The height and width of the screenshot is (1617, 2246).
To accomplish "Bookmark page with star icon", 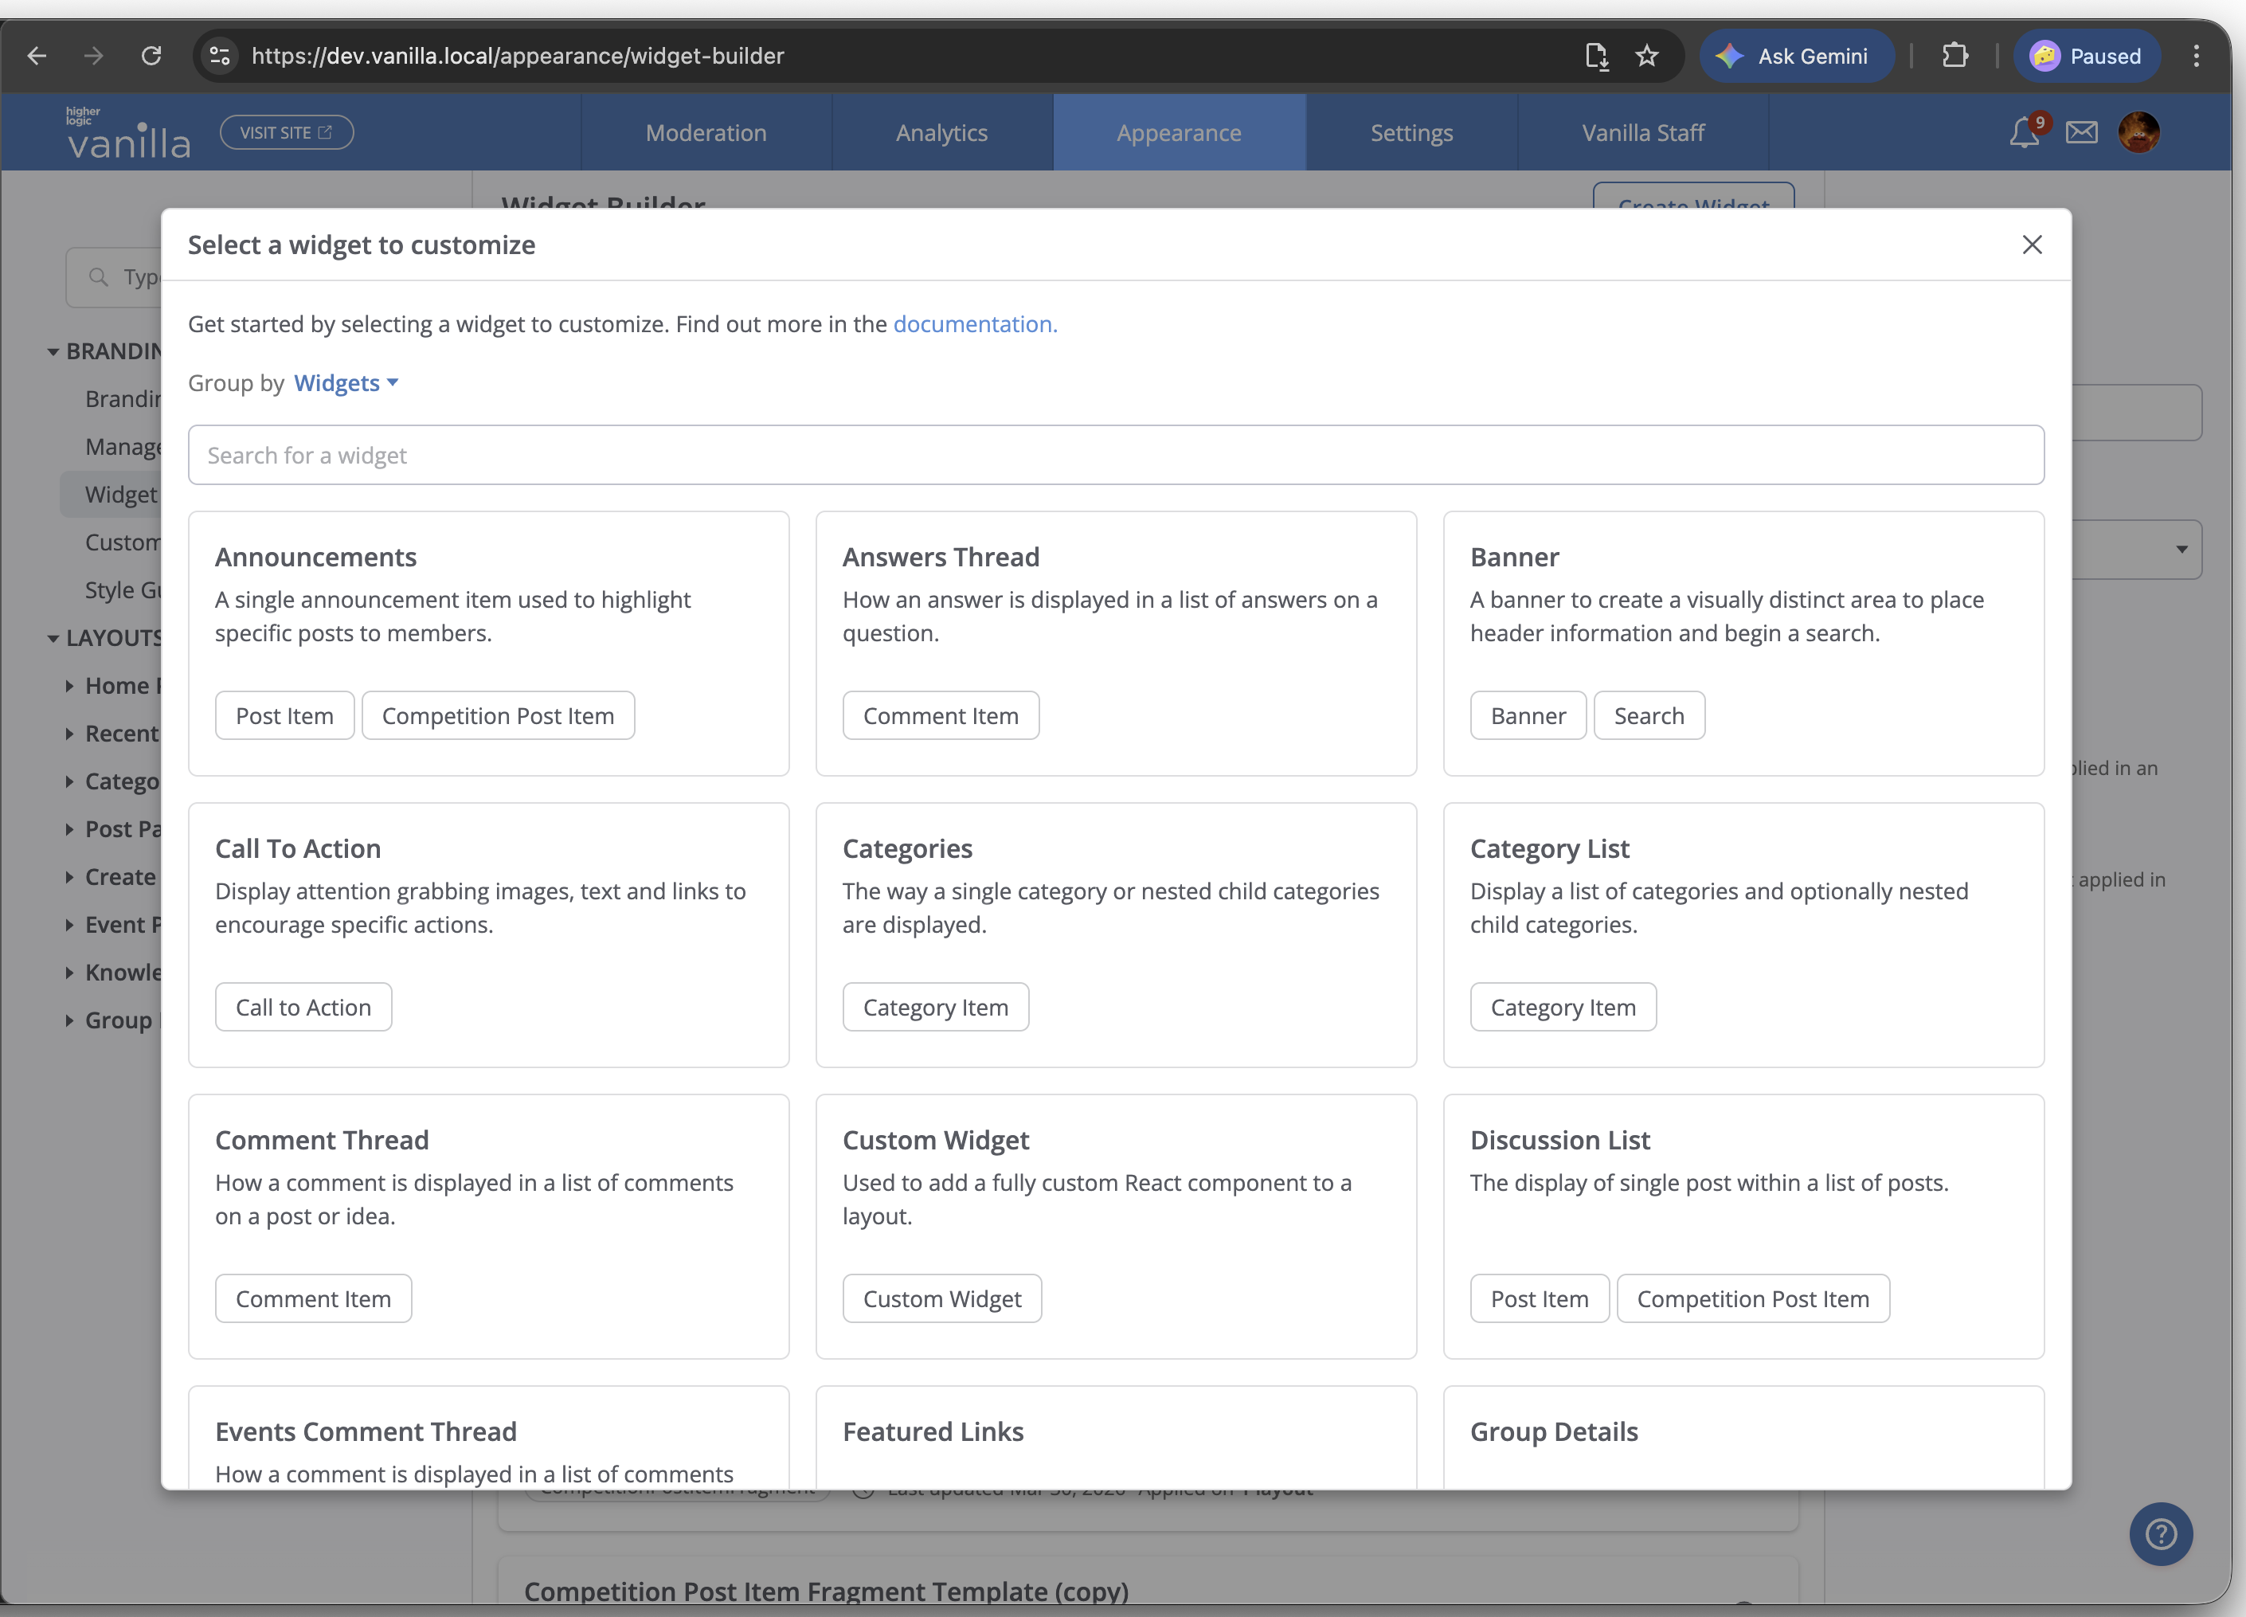I will 1647,56.
